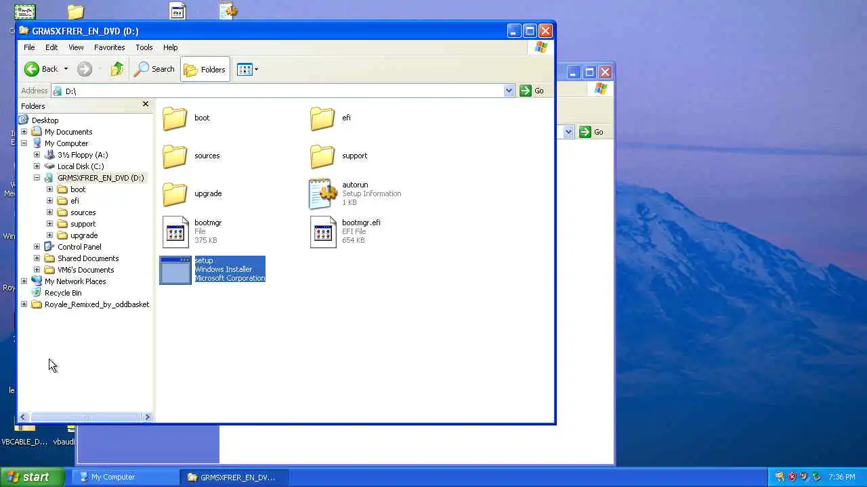Image resolution: width=867 pixels, height=487 pixels.
Task: Open the Search toolbar button
Action: (x=154, y=69)
